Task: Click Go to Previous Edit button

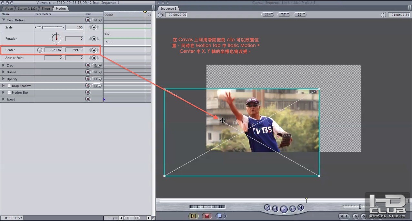Action: [x=267, y=207]
